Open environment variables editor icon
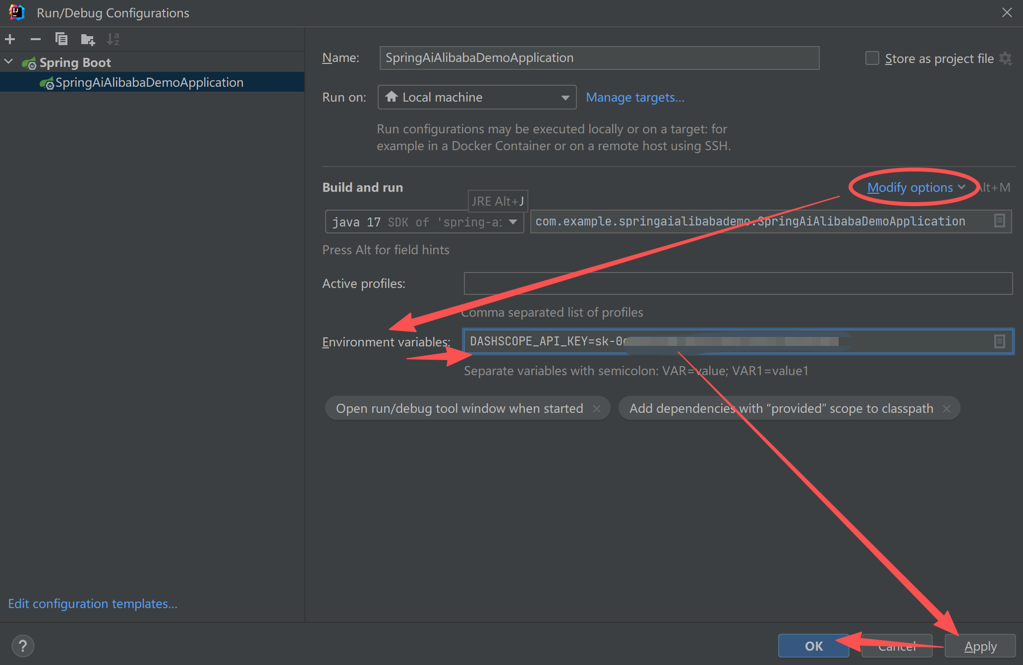The image size is (1023, 665). click(999, 341)
